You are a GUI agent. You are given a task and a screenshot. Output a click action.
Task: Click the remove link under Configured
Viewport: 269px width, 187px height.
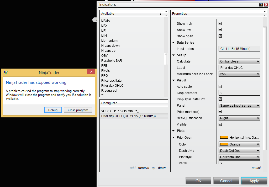(144, 168)
